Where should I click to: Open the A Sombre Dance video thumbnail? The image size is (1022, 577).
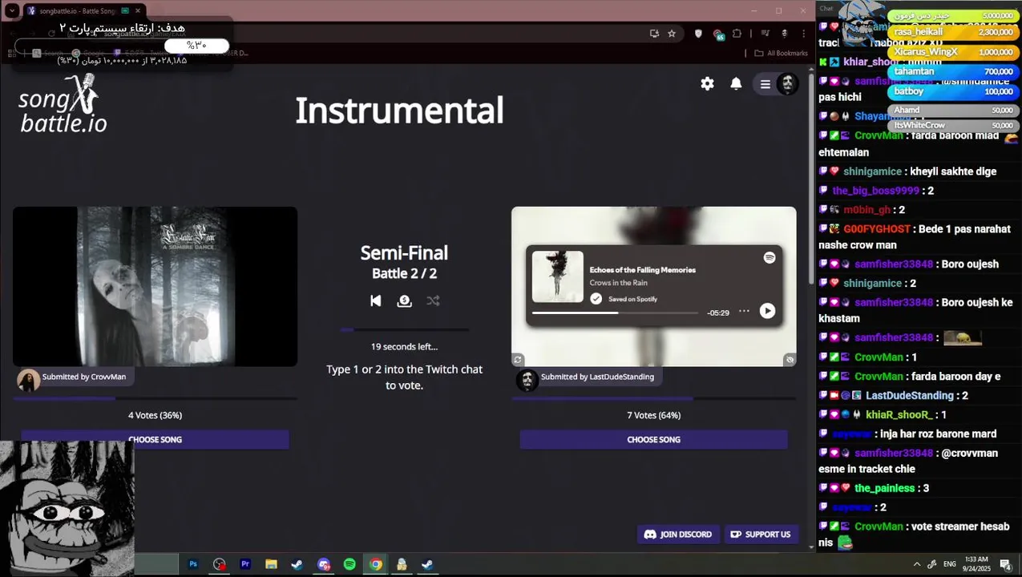tap(155, 286)
